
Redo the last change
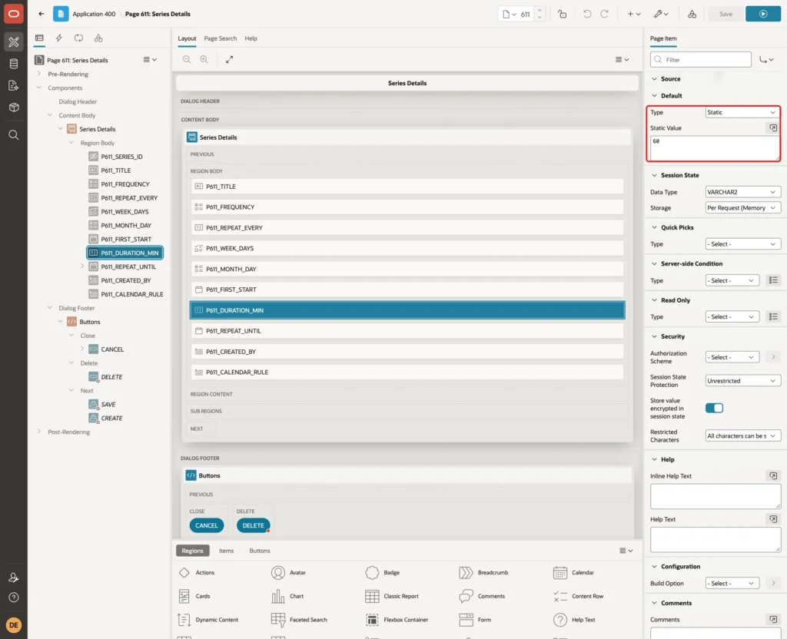coord(604,14)
